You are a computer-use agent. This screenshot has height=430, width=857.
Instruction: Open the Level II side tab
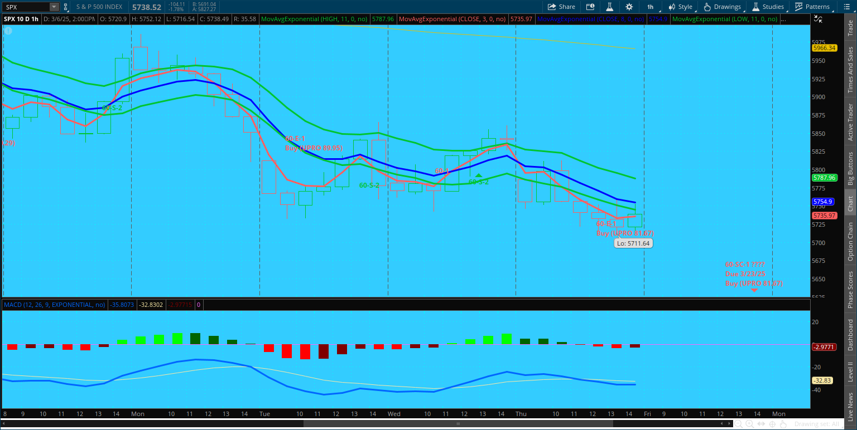[850, 372]
